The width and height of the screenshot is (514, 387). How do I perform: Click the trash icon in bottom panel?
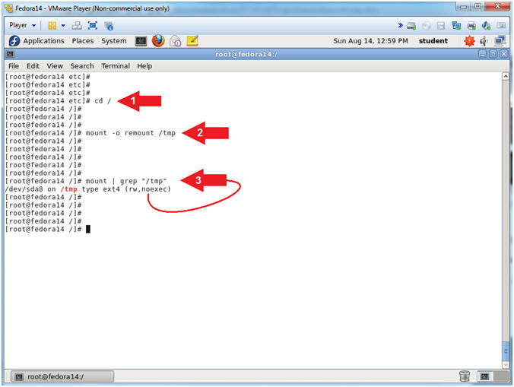point(464,376)
